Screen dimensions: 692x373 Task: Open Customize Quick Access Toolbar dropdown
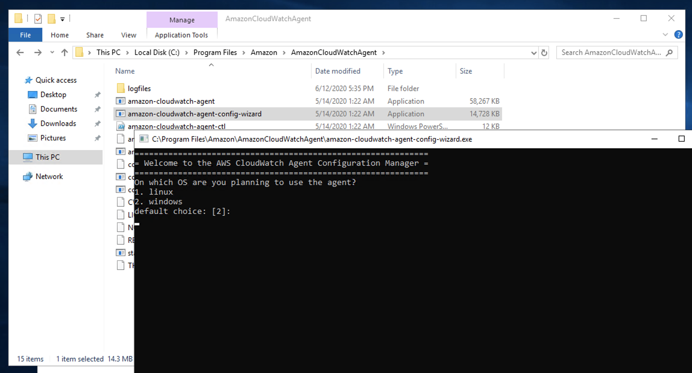62,19
